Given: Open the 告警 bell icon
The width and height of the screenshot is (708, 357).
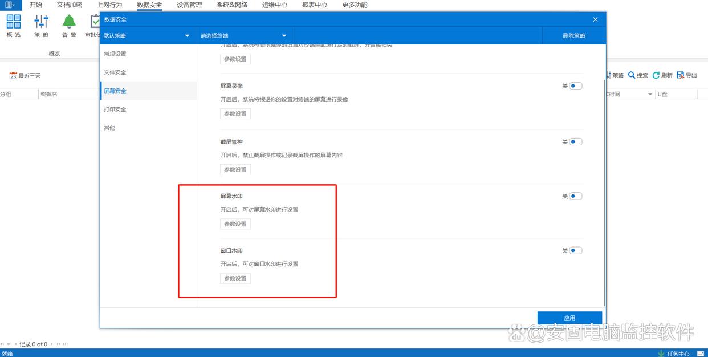Looking at the screenshot, I should tap(69, 22).
